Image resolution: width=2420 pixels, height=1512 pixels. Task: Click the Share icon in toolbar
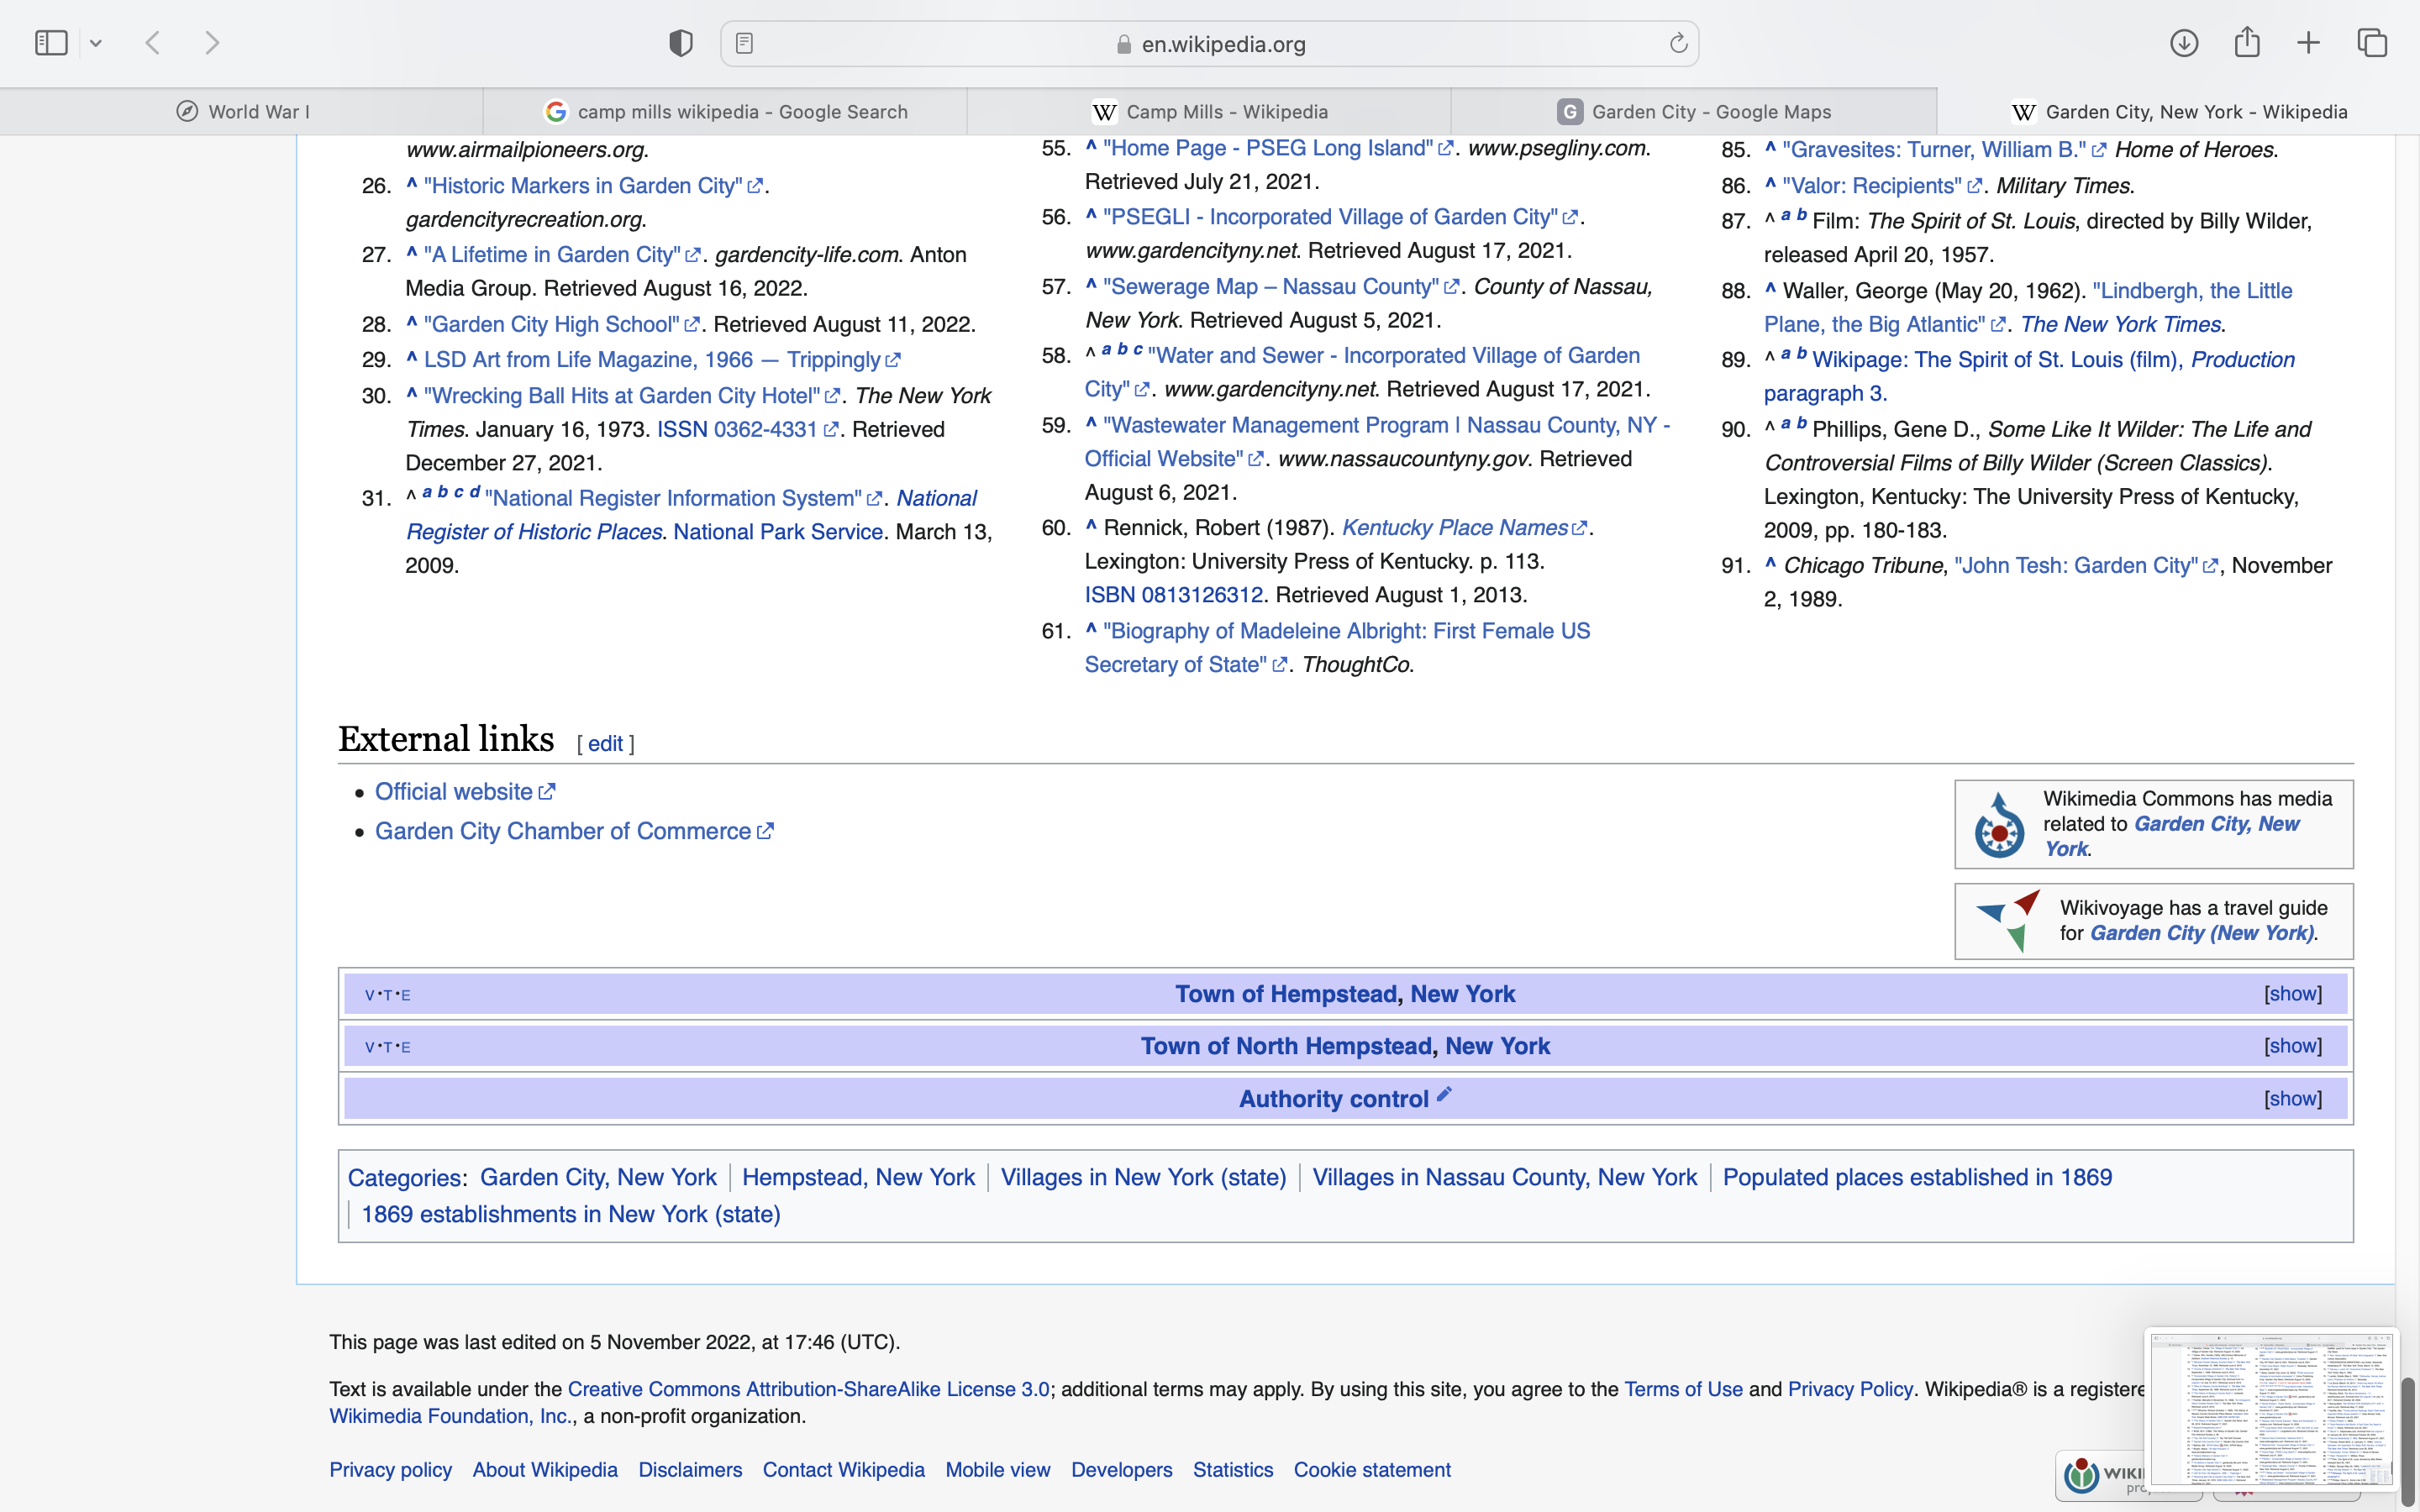[x=2247, y=43]
